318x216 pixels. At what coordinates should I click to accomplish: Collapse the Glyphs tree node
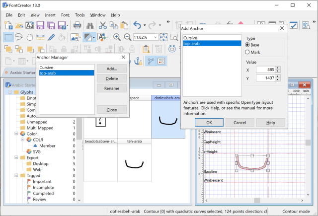coord(9,92)
